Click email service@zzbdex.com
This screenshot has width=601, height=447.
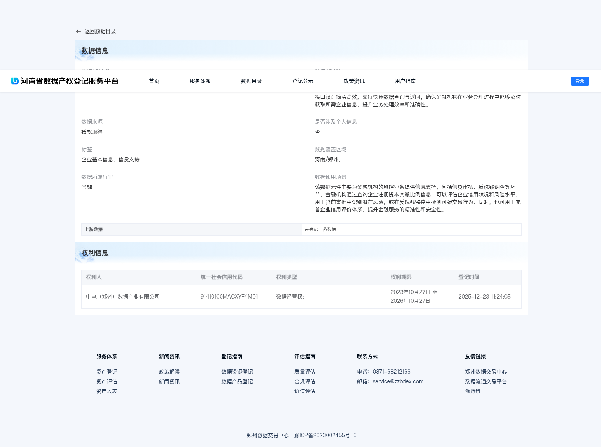coord(398,381)
